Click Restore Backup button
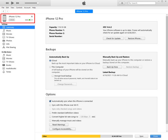The width and height of the screenshot is (168, 140). coord(132,67)
